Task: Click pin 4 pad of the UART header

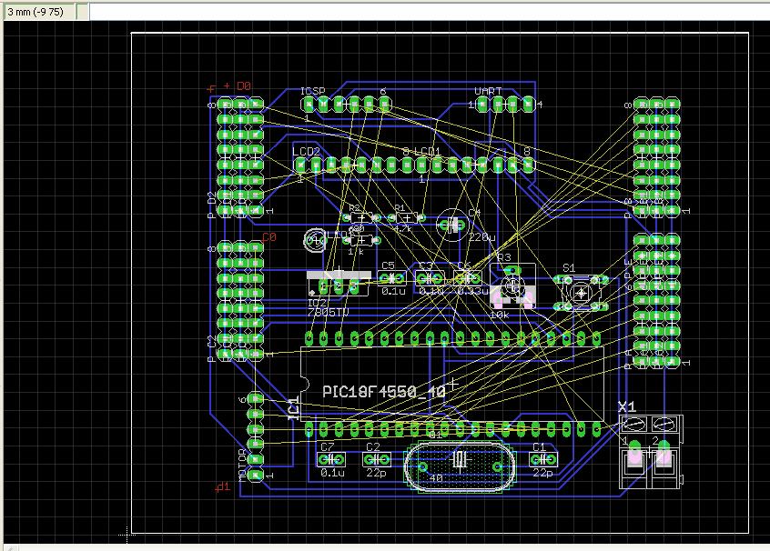Action: click(x=528, y=104)
